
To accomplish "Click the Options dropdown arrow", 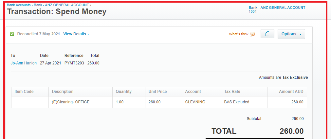I will click(301, 34).
